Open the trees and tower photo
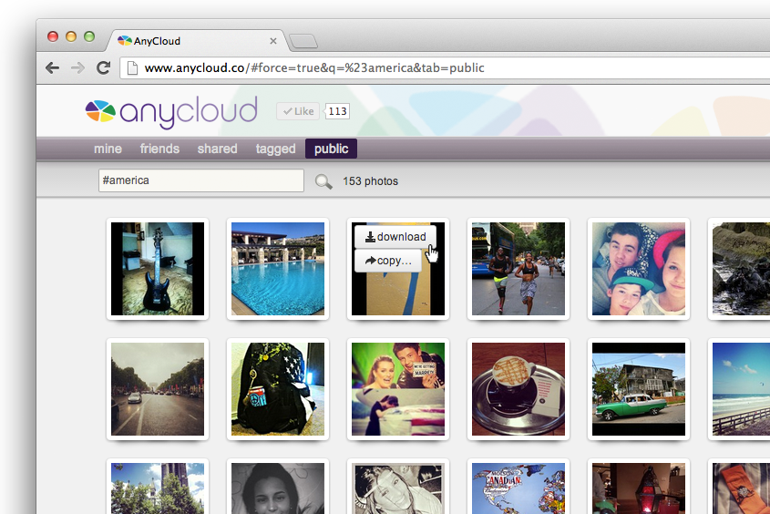 pyautogui.click(x=158, y=488)
